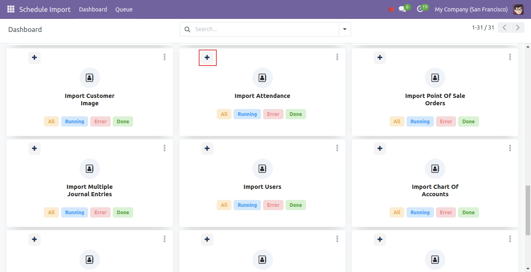Click the Schedule Import app title
Image resolution: width=531 pixels, height=272 pixels.
pos(45,9)
